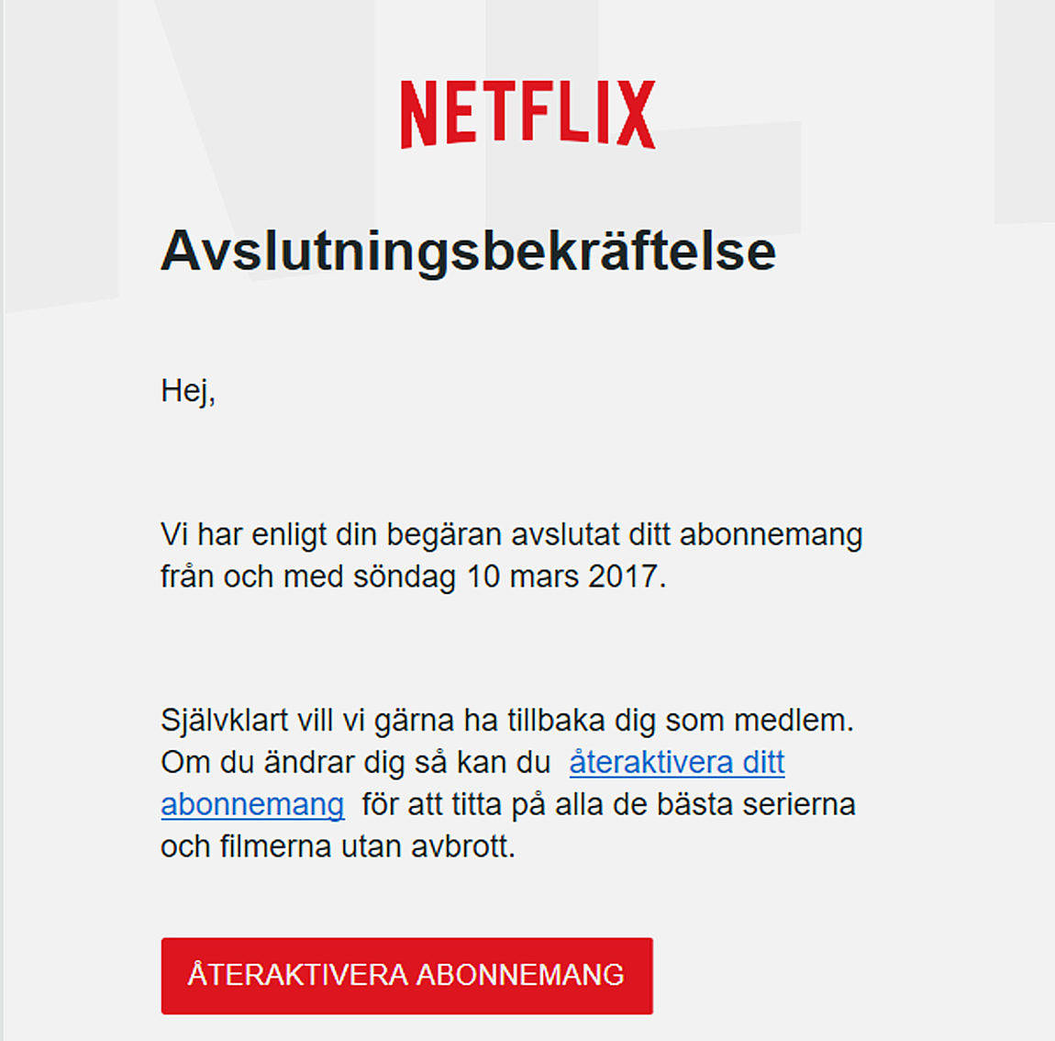Click the red Netflix logo
The image size is (1055, 1041).
pyautogui.click(x=527, y=114)
